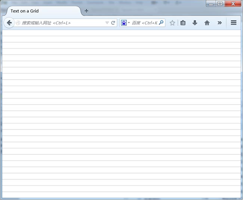This screenshot has width=243, height=200.
Task: Open the hamburger menu
Action: [234, 23]
